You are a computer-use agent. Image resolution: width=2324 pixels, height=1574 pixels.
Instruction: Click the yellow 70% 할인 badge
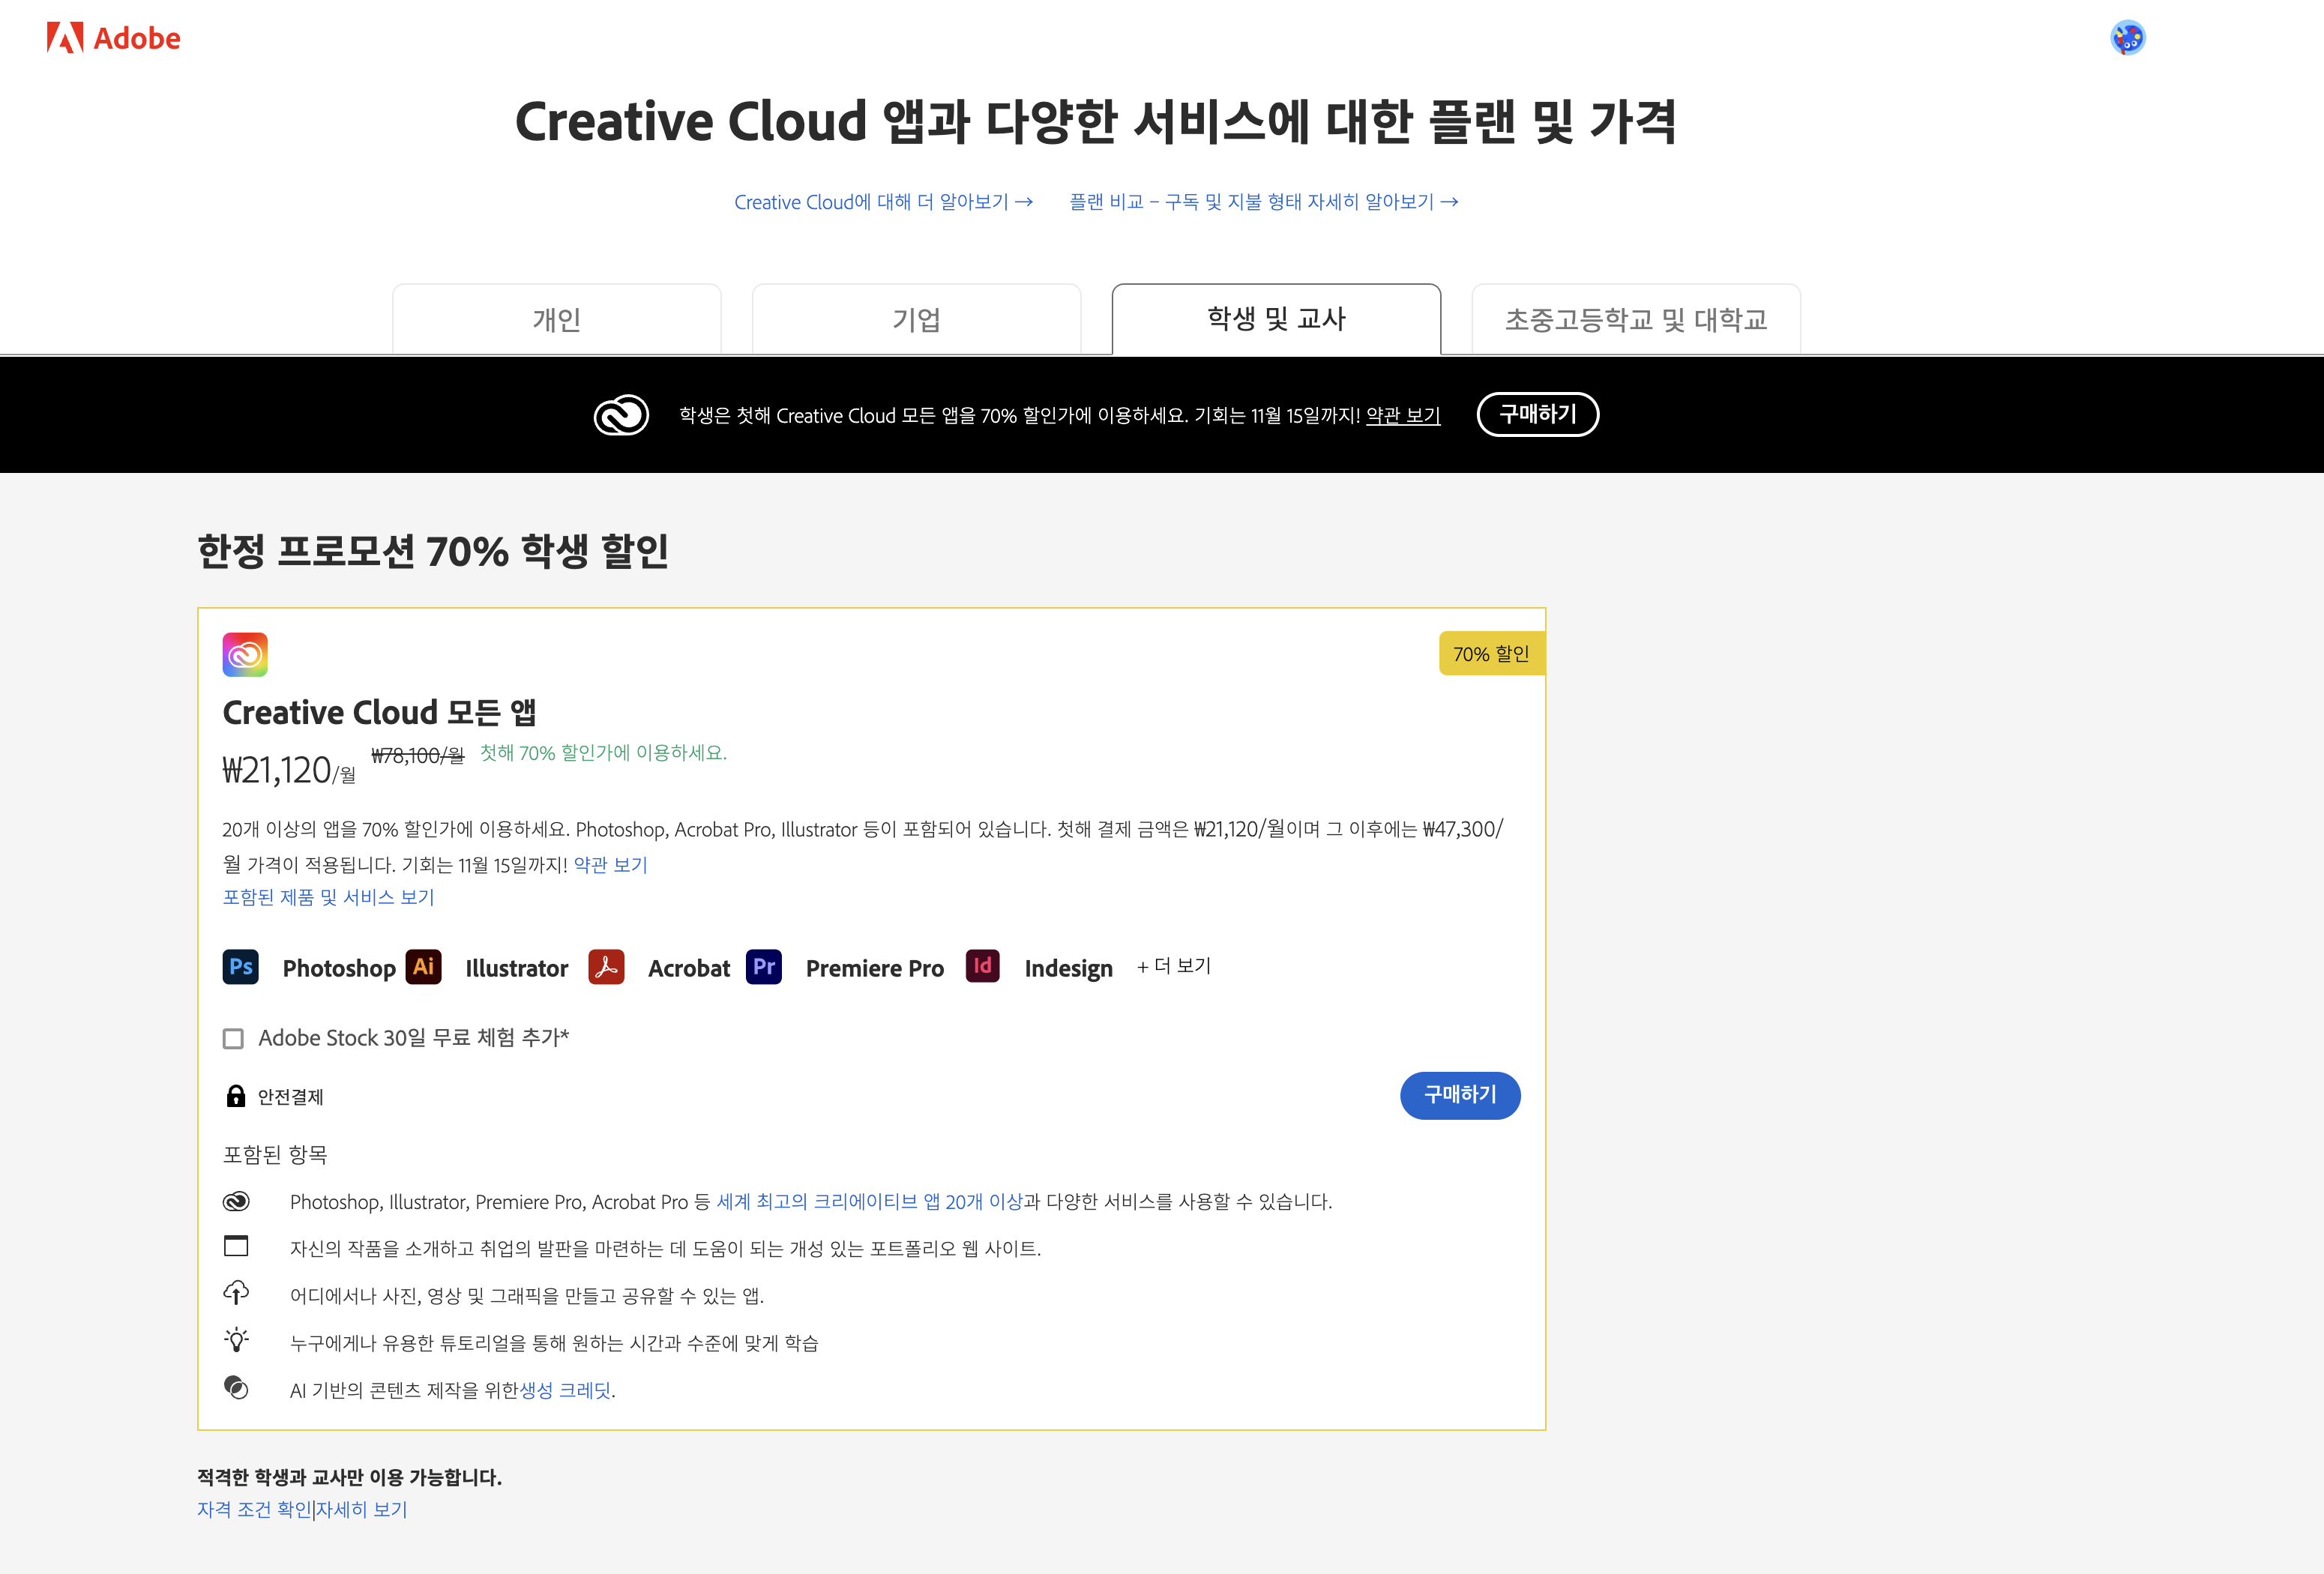tap(1490, 654)
